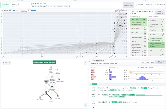Save the feature label
166x109 pixels.
pyautogui.click(x=143, y=62)
